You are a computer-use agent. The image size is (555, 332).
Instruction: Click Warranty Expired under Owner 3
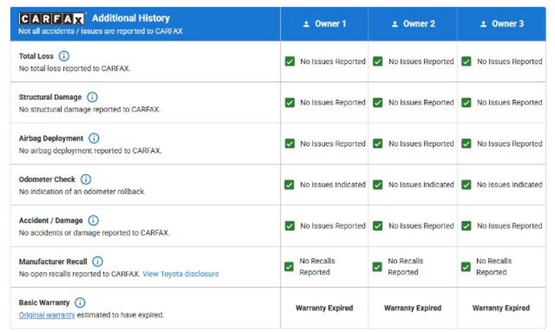coord(501,308)
